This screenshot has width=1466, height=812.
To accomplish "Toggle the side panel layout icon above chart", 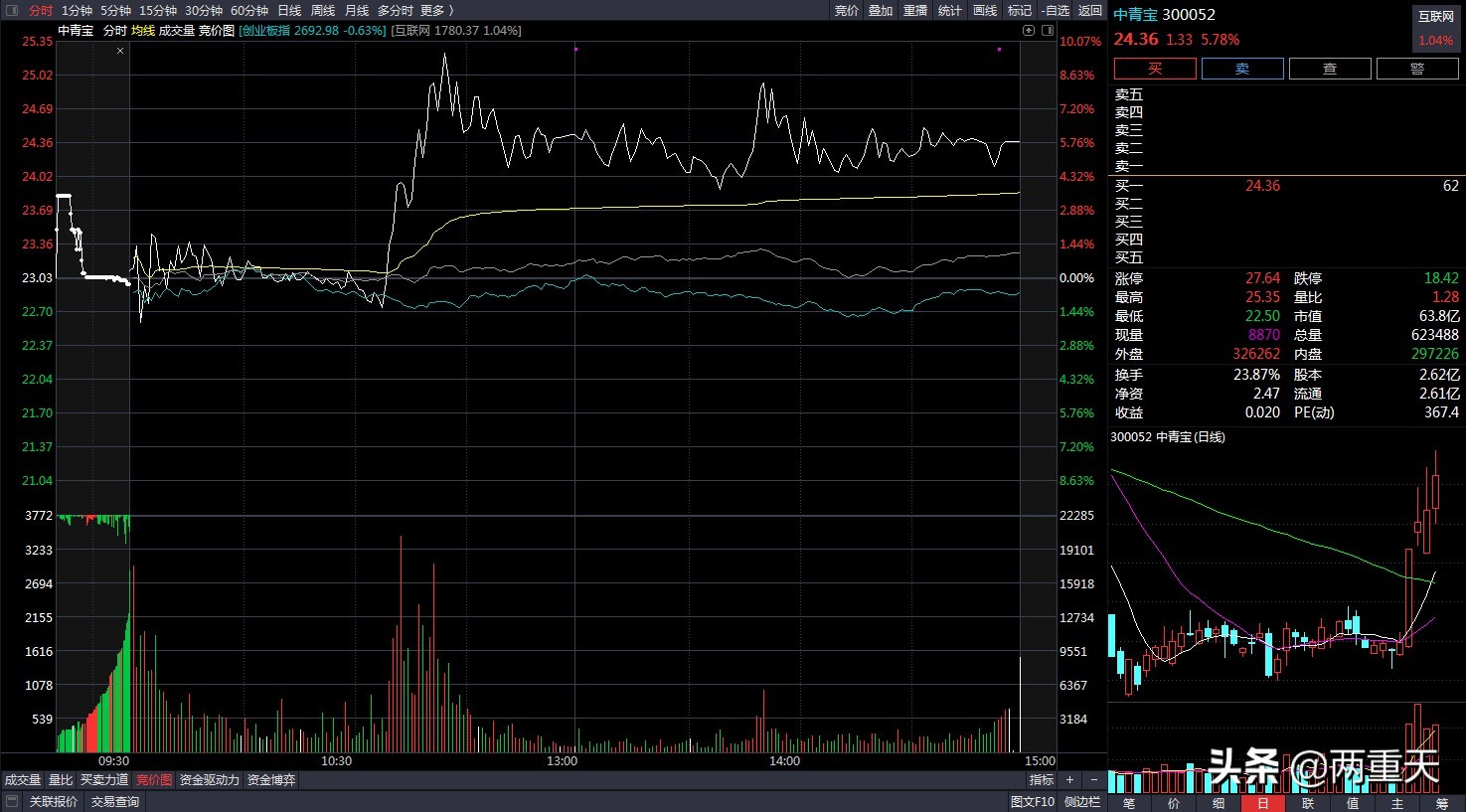I will [x=1048, y=30].
